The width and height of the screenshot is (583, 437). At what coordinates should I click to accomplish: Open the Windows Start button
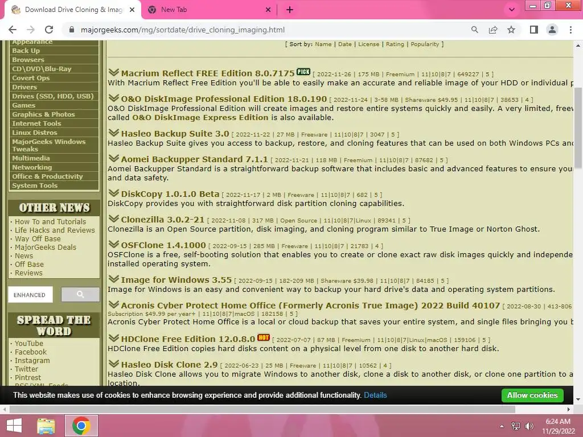14,426
